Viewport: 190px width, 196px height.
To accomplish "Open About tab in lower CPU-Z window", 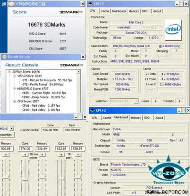I will coord(159,118).
